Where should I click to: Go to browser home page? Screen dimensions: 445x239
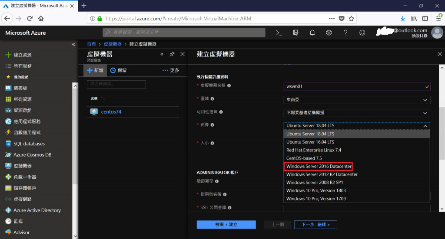tap(41, 19)
